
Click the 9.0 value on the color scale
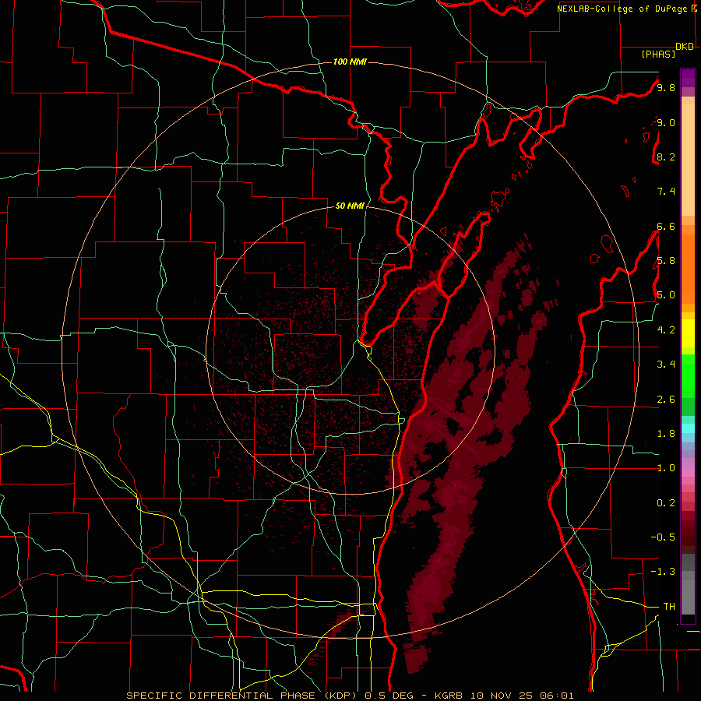pos(666,122)
